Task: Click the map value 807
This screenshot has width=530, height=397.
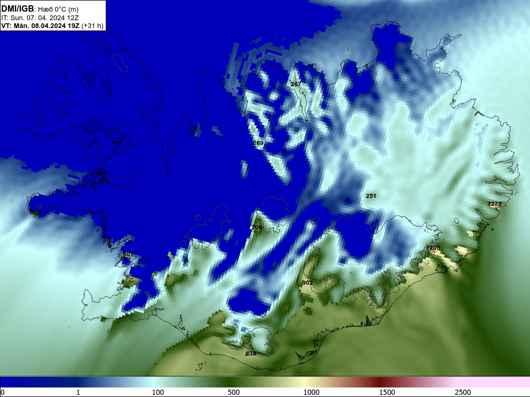Action: coord(128,254)
